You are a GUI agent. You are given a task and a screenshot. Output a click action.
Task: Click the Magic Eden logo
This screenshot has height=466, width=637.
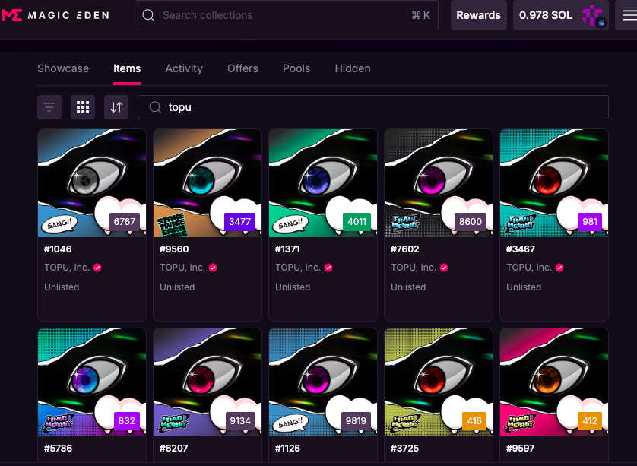coord(55,15)
